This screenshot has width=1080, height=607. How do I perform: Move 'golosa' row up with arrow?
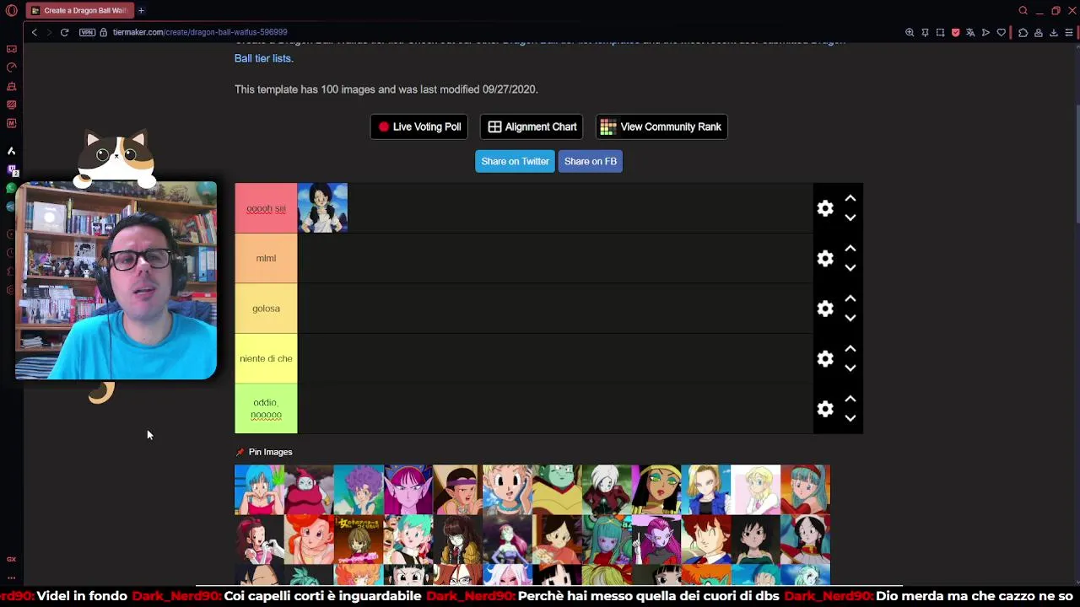(850, 298)
